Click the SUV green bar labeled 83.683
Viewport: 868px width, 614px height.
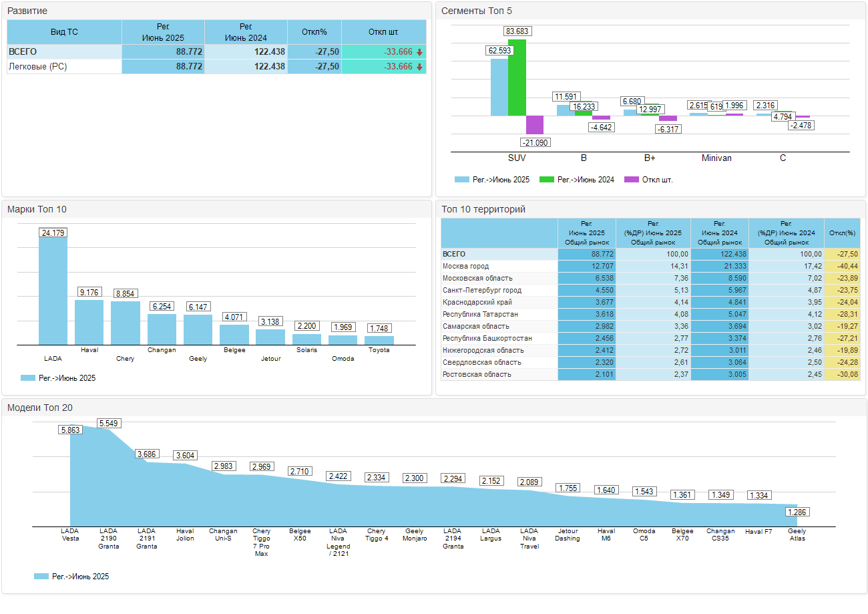(x=517, y=78)
